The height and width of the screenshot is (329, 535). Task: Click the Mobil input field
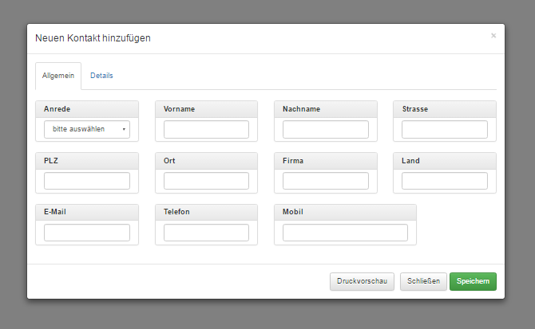tap(345, 233)
